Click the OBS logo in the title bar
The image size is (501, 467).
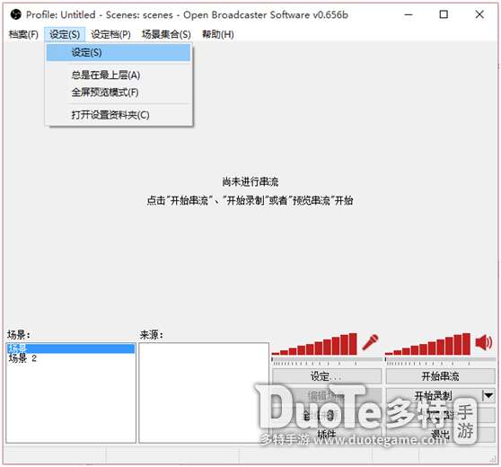point(15,14)
